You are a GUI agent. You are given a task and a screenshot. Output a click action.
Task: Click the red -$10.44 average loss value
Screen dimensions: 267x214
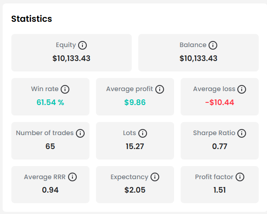[x=219, y=102]
